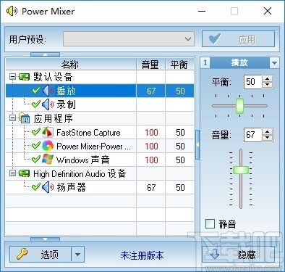Click the 隐藏 hide button

click(238, 255)
